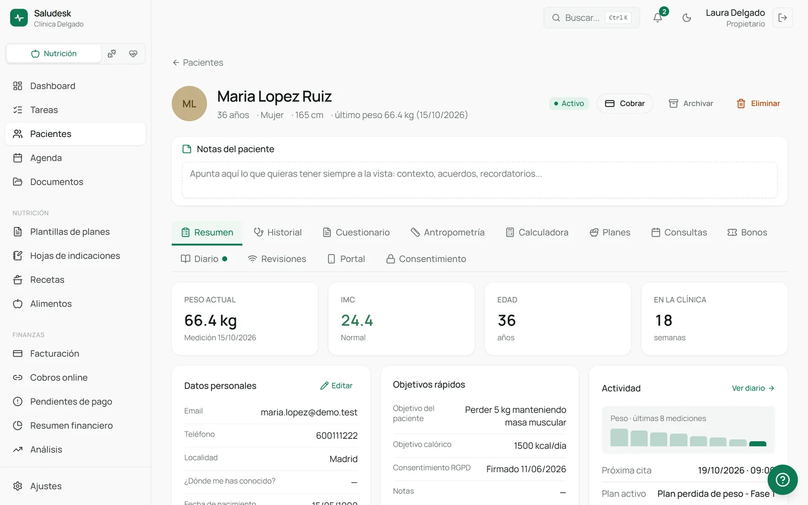
Task: Switch to the Bonos tab
Action: point(747,232)
